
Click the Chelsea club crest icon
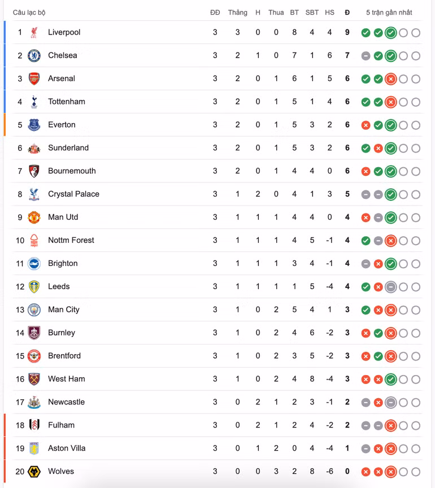coord(34,55)
